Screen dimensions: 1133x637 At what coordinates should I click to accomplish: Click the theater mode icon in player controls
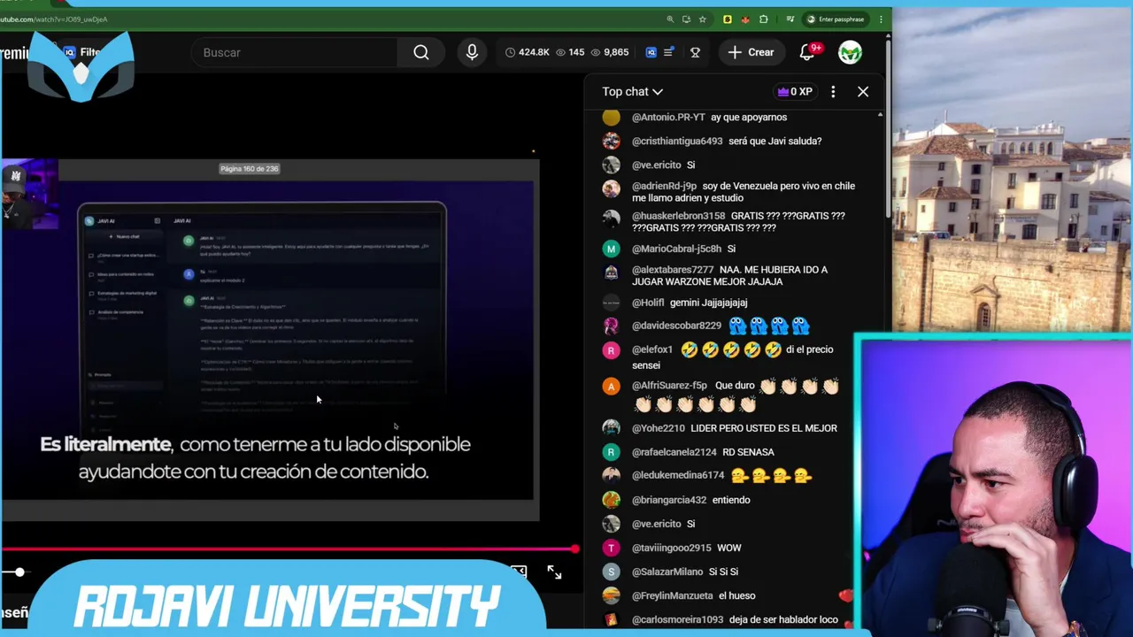coord(519,572)
